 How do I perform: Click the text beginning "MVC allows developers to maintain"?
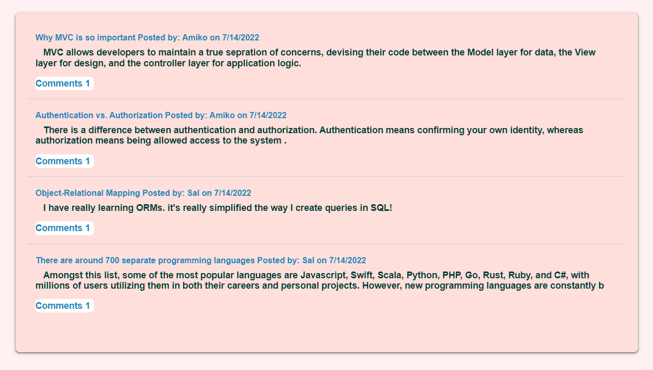315,58
